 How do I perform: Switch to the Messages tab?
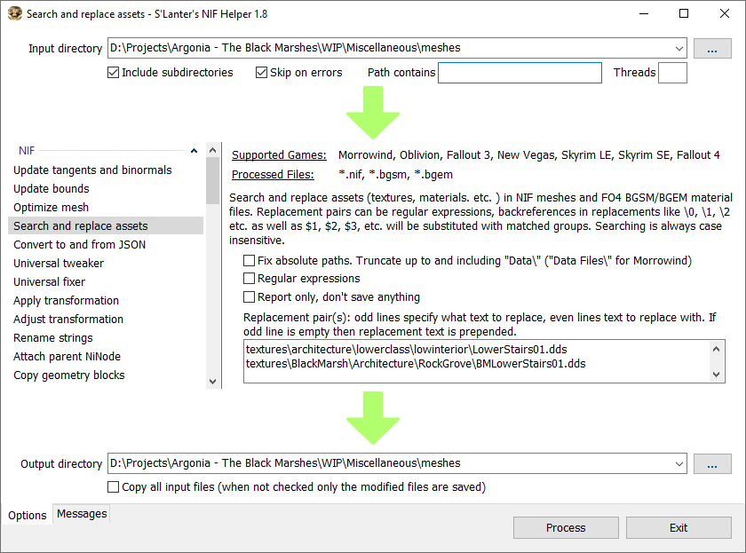tap(82, 514)
